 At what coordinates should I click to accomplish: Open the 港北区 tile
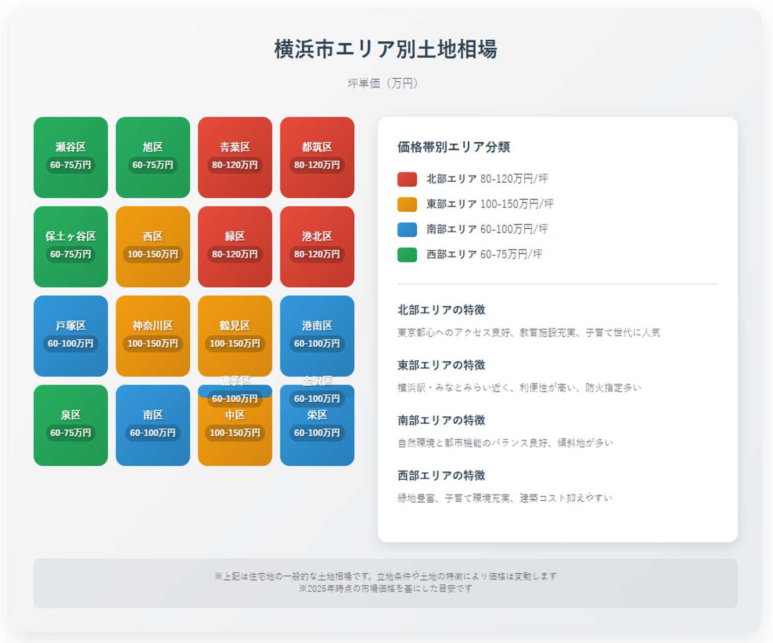[x=317, y=246]
